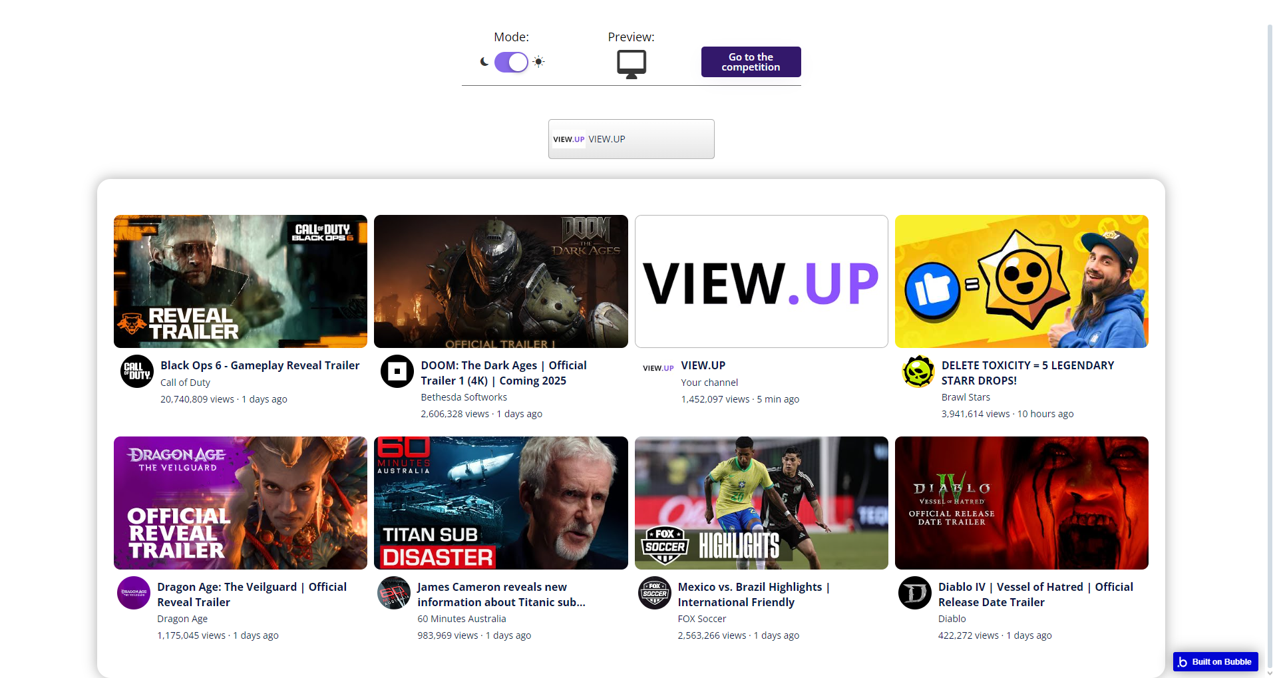The height and width of the screenshot is (678, 1275).
Task: Click Diablo channel name text
Action: coord(952,619)
